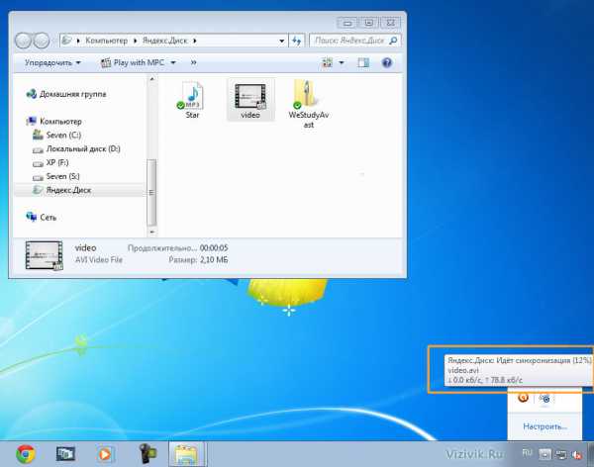Refresh the folder with the refresh button
Screen dimensions: 594x467
pyautogui.click(x=297, y=41)
